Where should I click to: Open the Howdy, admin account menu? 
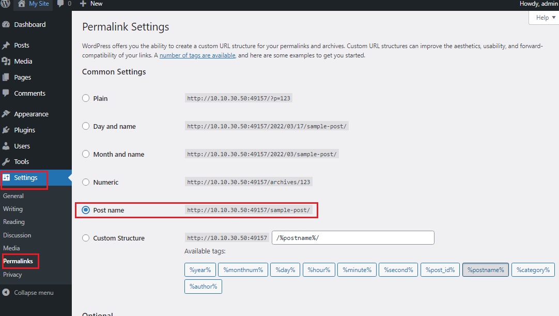tap(539, 4)
